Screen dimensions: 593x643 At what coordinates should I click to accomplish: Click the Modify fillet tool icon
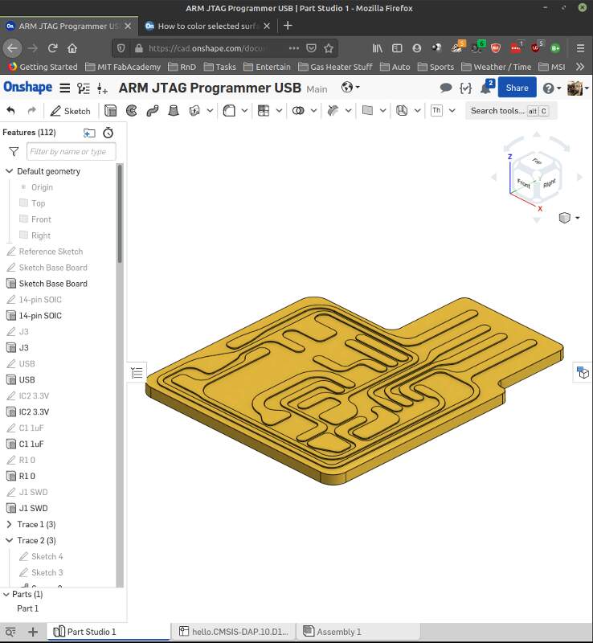(x=333, y=111)
